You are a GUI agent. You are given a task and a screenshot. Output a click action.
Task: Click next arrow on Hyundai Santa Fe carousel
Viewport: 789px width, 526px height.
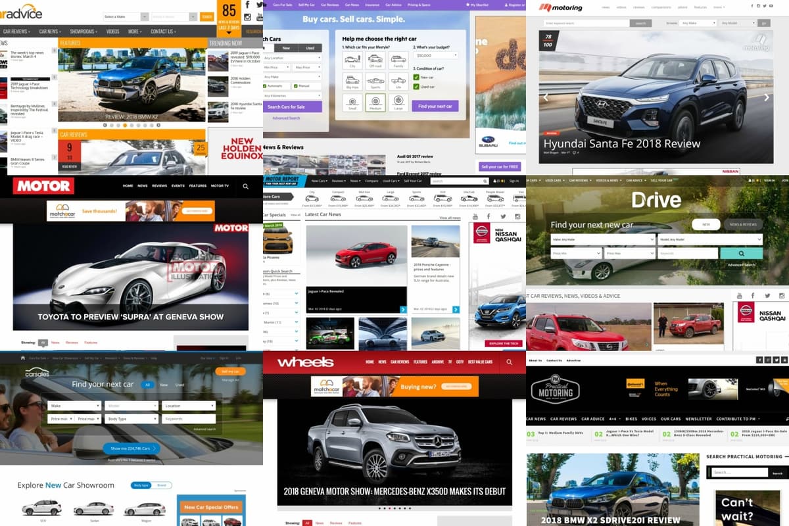[766, 97]
